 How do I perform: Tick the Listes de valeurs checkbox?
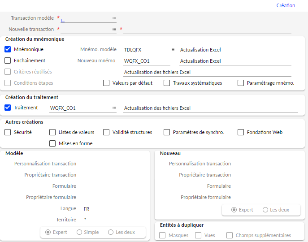(x=52, y=132)
